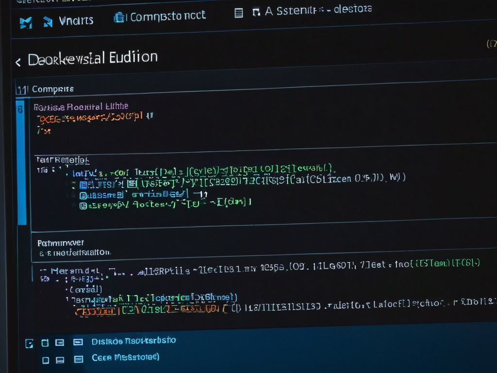Screen dimensions: 497x373
Task: Select the "8" marker in the blue gutter
Action: [x=20, y=110]
